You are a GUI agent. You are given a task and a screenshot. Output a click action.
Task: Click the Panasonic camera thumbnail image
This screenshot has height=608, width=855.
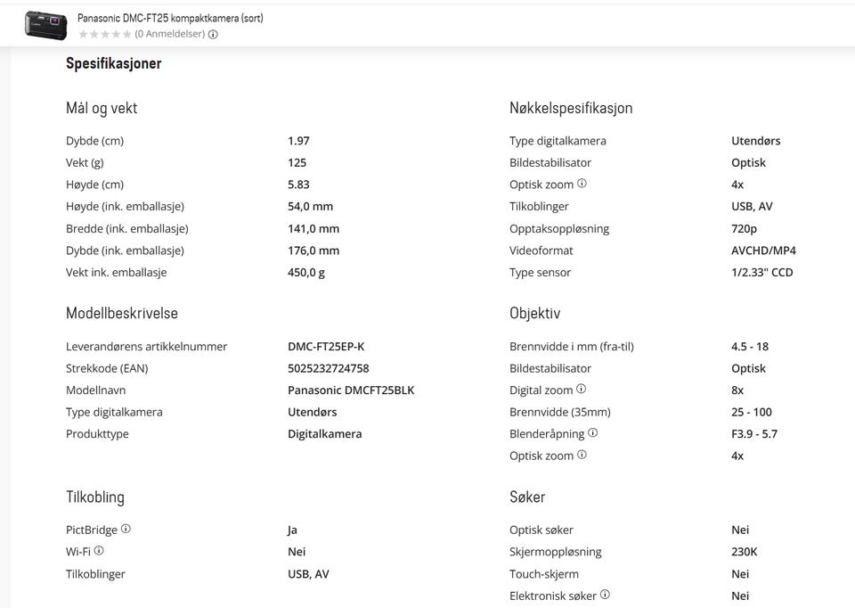(x=45, y=26)
